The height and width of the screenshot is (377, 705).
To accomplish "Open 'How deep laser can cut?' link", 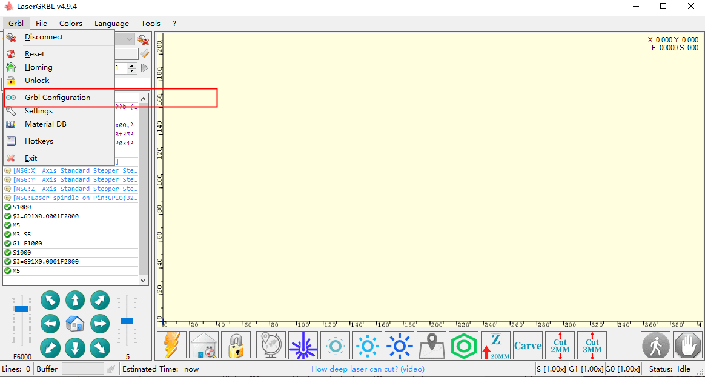I will point(368,369).
